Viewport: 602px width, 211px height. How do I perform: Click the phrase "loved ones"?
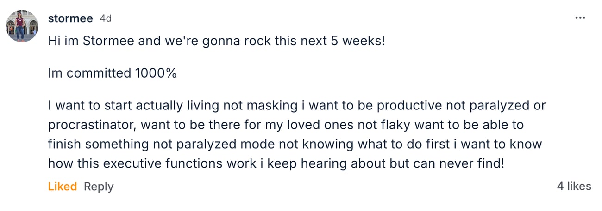click(x=315, y=125)
